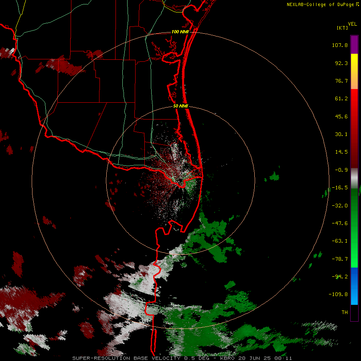The height and width of the screenshot is (361, 361).
Task: Click the -47.6 velocity scale value
Action: [x=340, y=223]
